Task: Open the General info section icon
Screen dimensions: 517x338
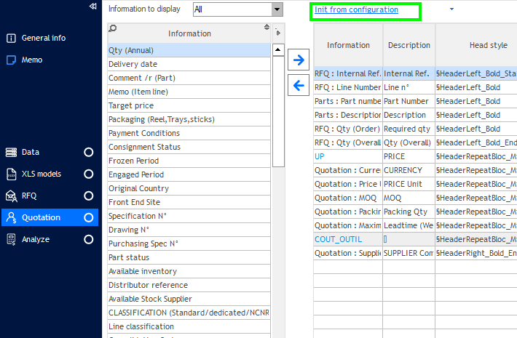Action: (x=11, y=38)
